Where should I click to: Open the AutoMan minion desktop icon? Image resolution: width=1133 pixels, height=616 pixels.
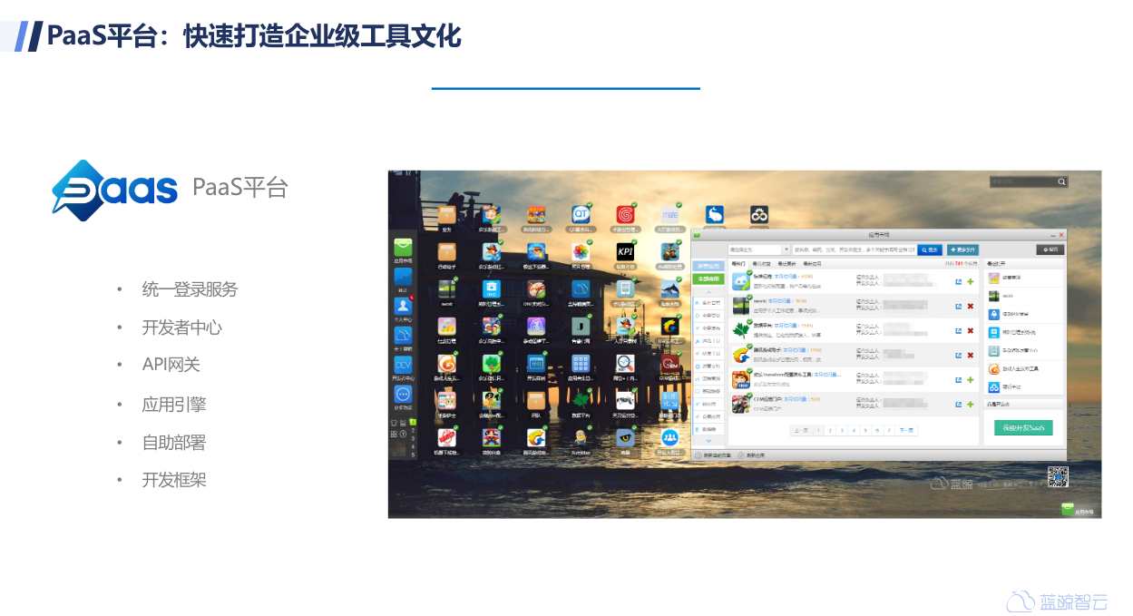point(581,438)
